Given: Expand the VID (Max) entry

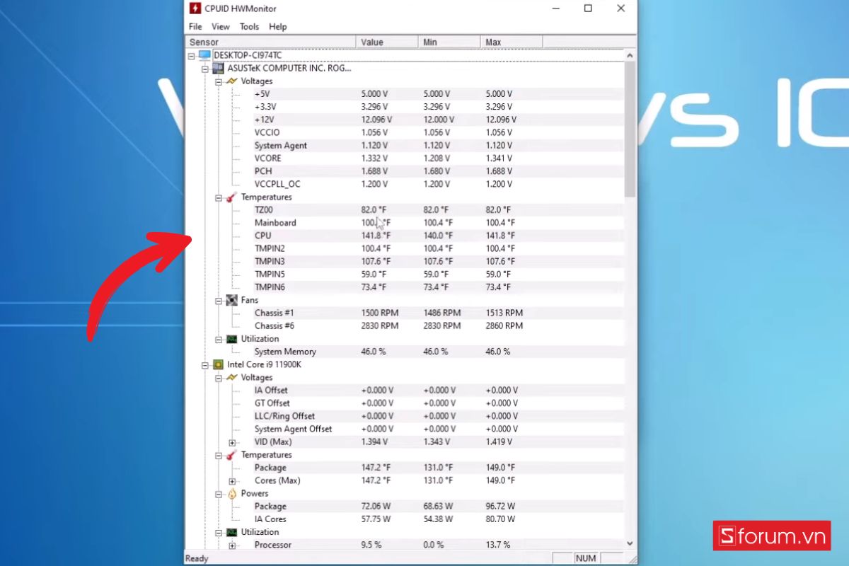Looking at the screenshot, I should (232, 442).
